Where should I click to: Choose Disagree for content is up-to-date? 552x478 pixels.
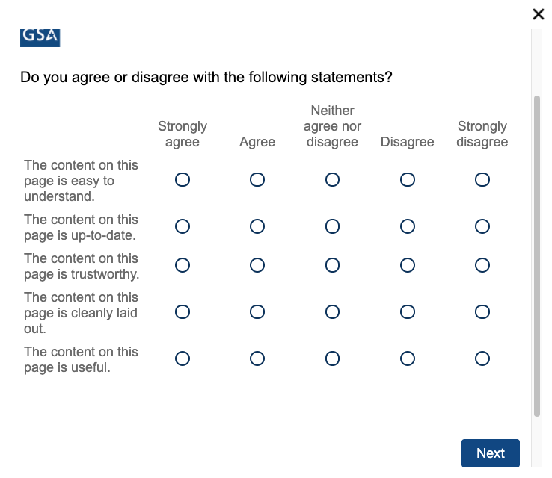tap(408, 226)
